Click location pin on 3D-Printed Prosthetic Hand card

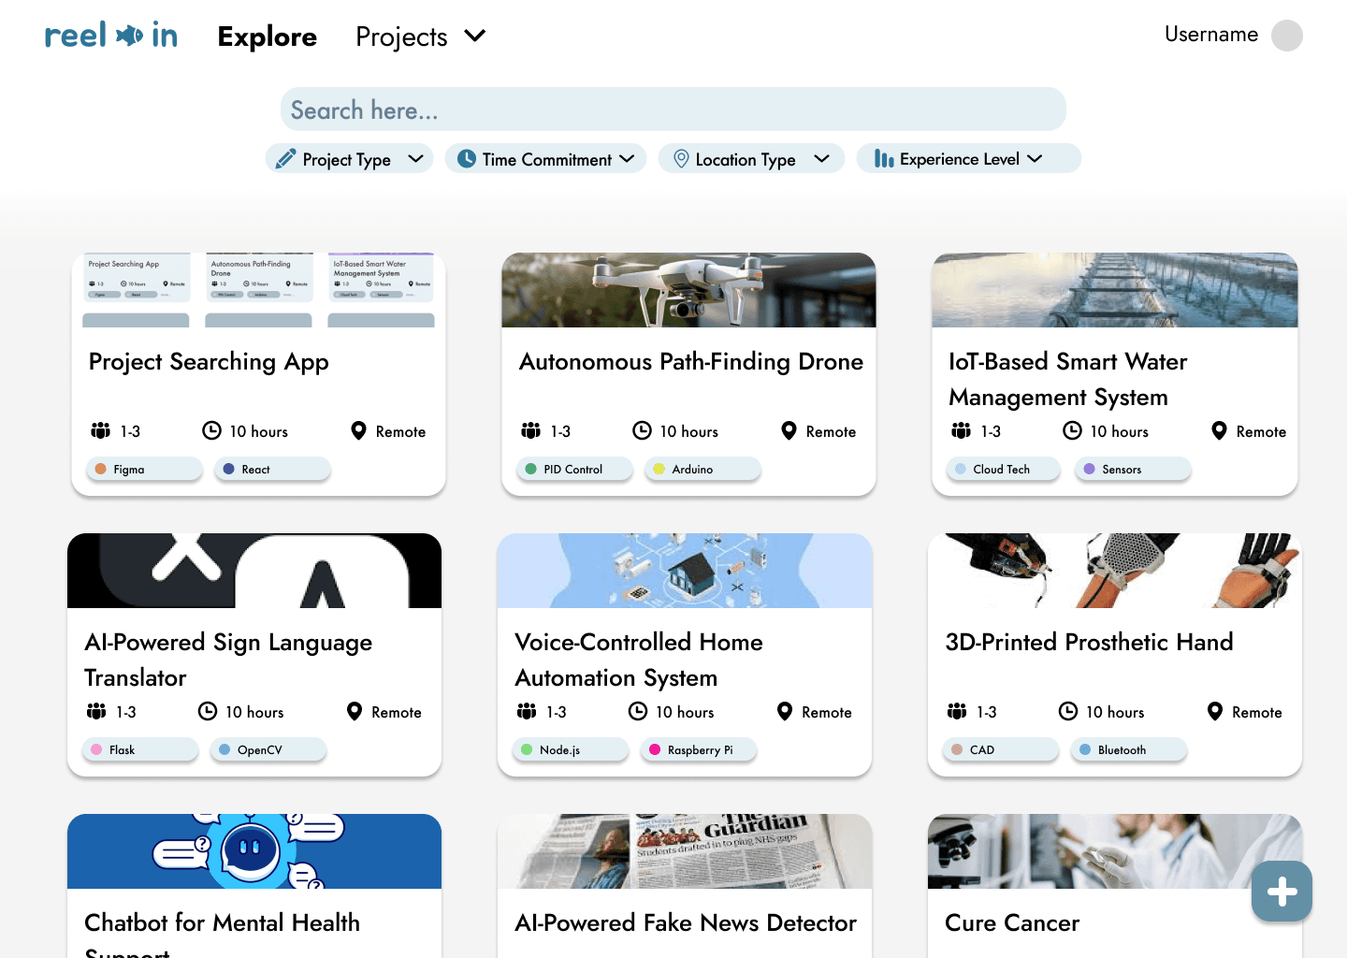click(1215, 711)
